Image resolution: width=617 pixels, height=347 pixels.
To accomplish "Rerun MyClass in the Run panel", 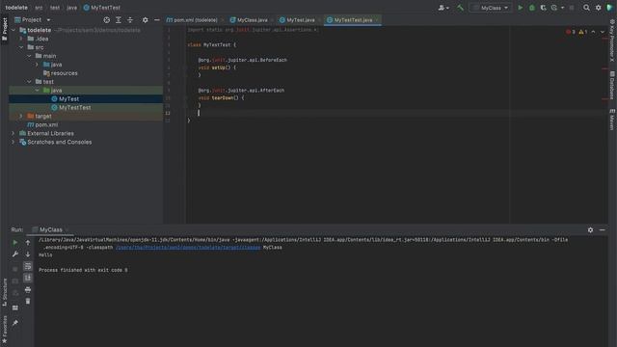I will point(15,243).
